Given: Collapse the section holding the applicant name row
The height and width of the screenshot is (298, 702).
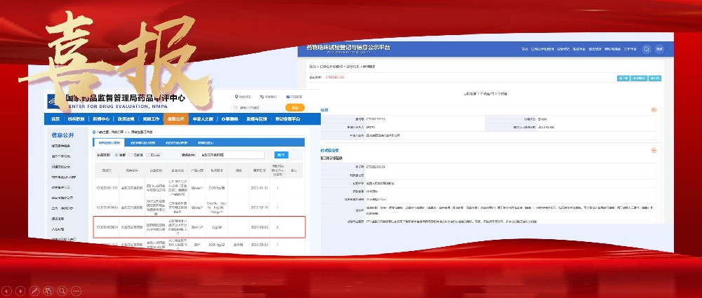Looking at the screenshot, I should [x=654, y=109].
